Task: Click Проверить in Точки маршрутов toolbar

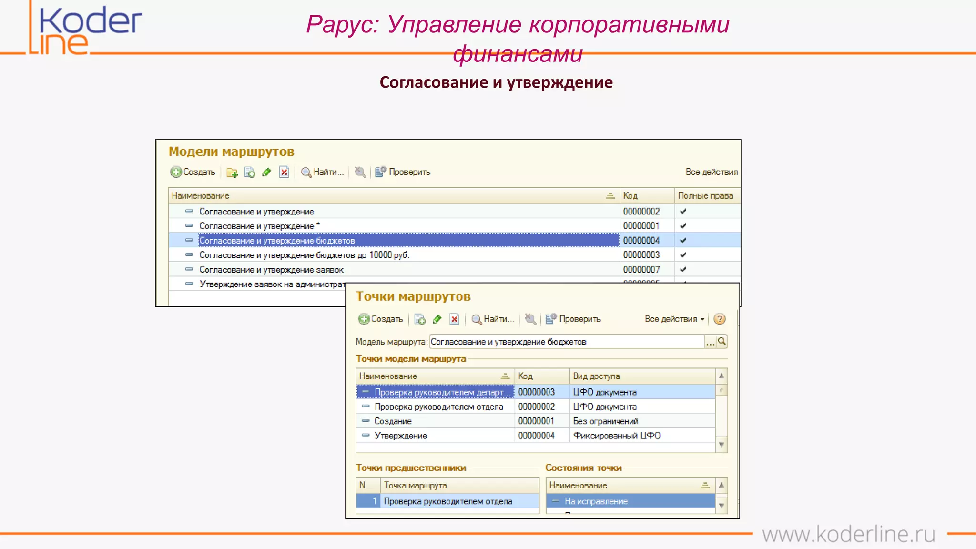Action: [573, 319]
